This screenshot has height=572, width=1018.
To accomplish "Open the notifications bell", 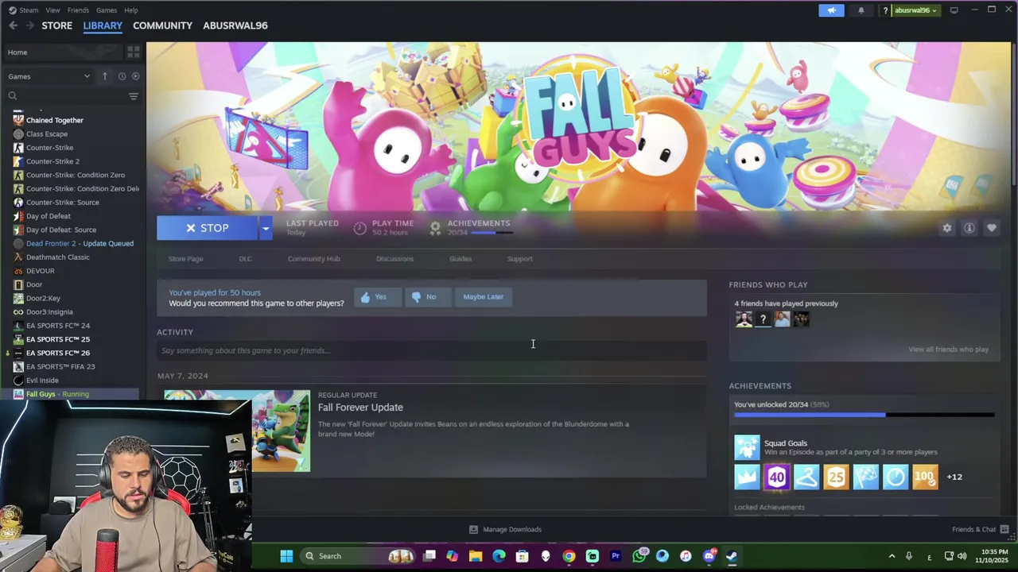I will click(861, 10).
